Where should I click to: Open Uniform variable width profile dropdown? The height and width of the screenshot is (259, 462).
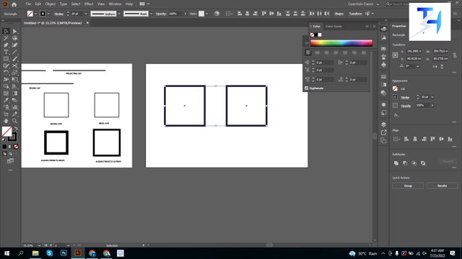pos(119,14)
